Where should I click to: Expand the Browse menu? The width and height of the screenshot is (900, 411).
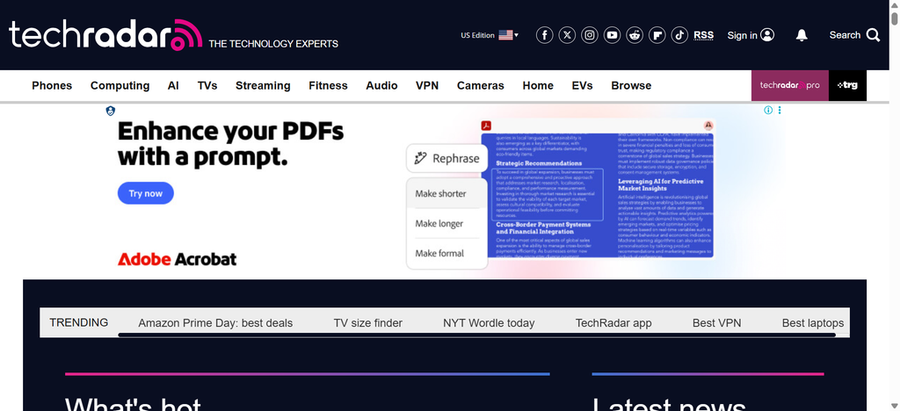tap(631, 85)
